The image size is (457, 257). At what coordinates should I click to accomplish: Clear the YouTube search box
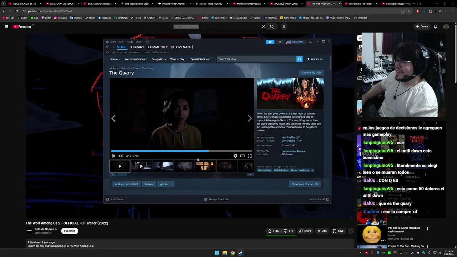(x=263, y=26)
